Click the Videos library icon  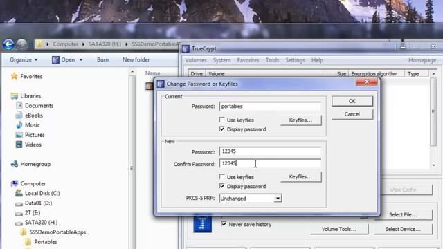click(19, 145)
